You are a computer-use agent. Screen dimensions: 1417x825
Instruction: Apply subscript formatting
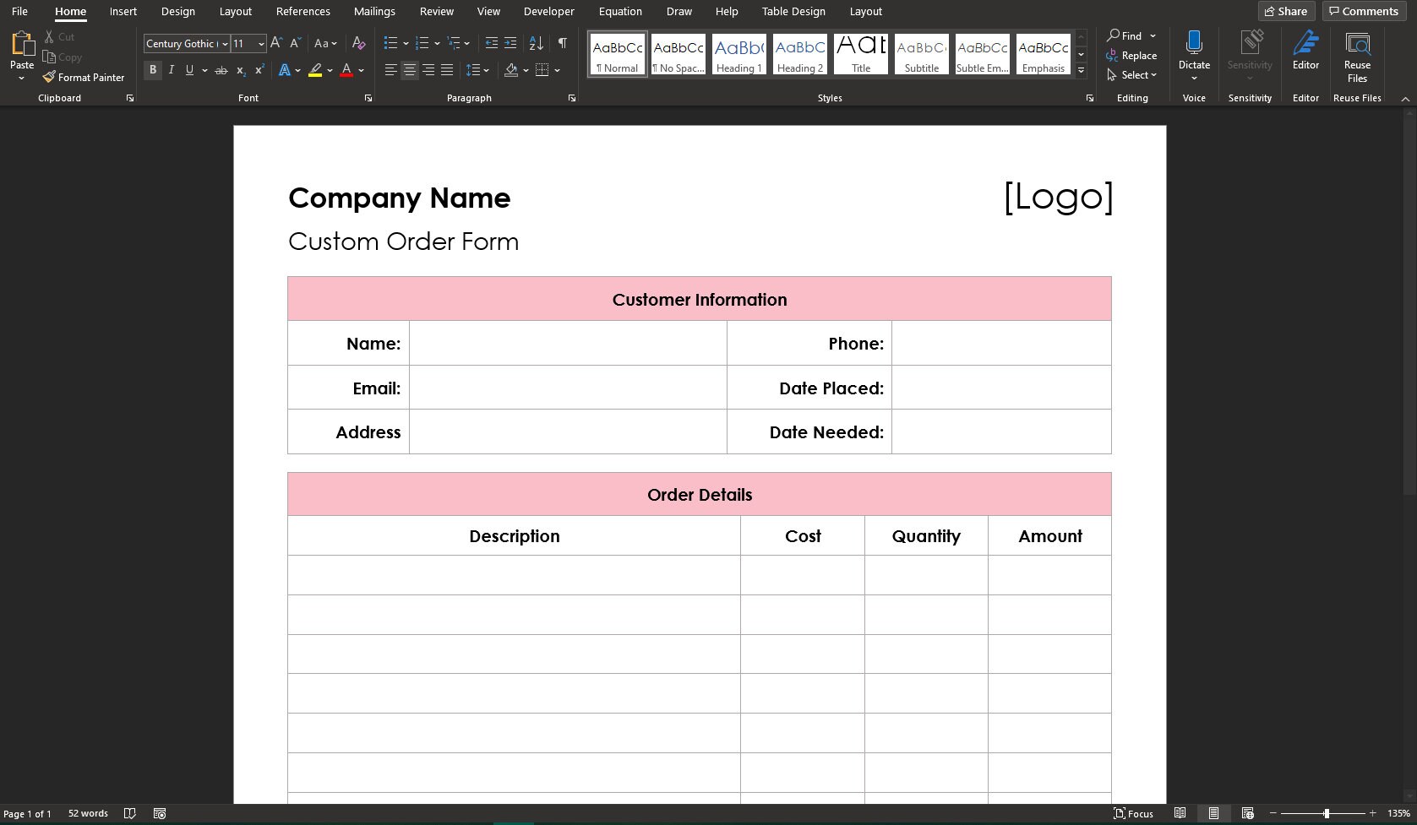[x=240, y=71]
